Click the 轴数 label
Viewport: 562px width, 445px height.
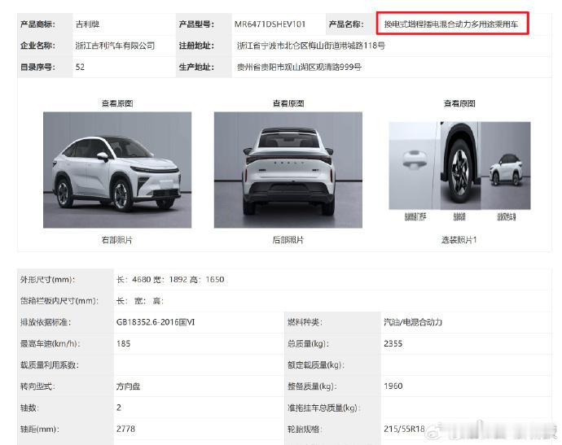coord(29,408)
